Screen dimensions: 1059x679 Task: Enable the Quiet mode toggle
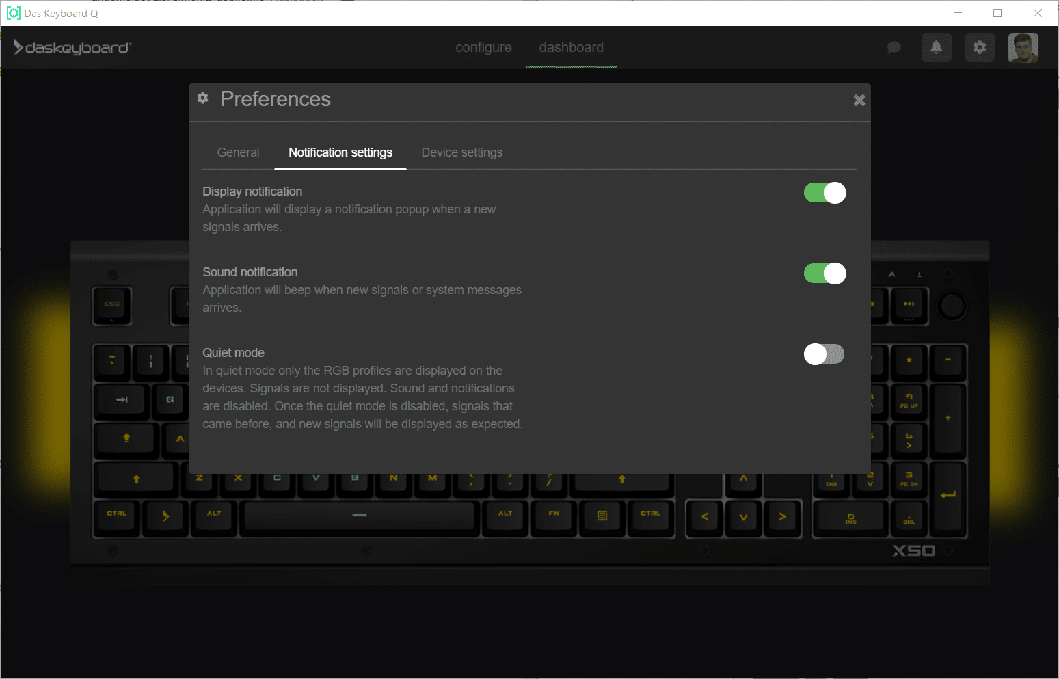pyautogui.click(x=825, y=354)
